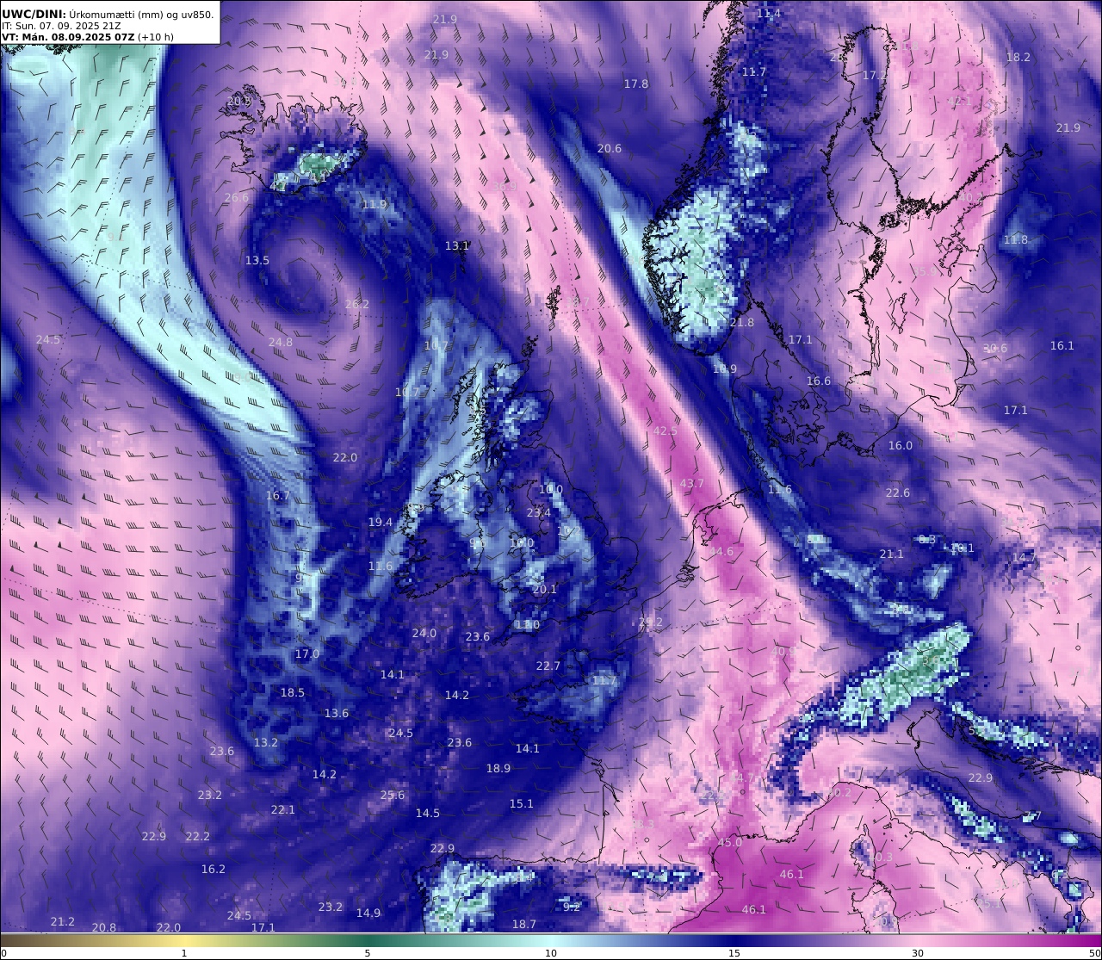Click the 14.5 value label
Viewport: 1102px width, 960px height.
428,813
